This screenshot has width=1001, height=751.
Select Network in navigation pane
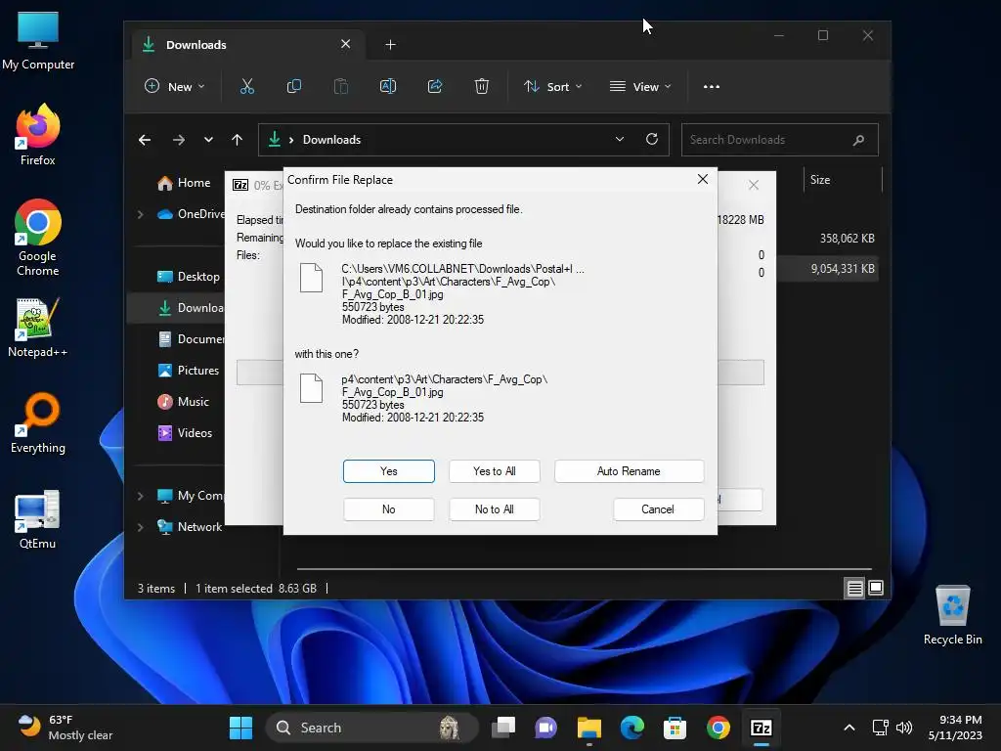191,527
